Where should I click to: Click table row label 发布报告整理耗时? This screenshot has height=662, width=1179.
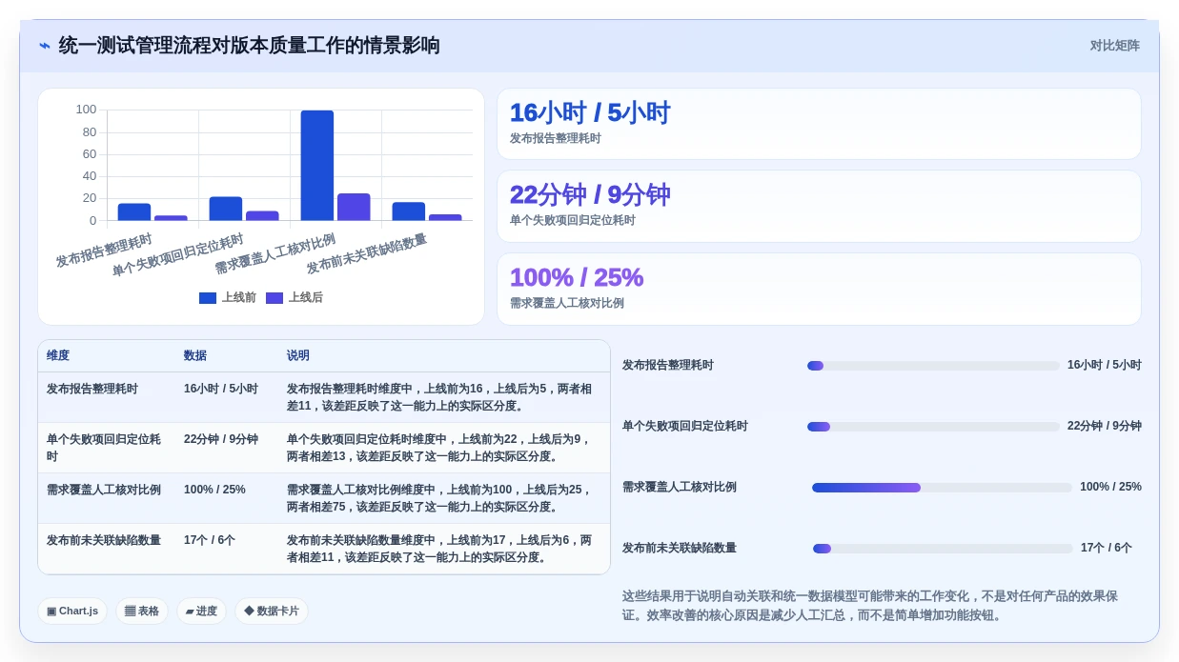coord(92,390)
